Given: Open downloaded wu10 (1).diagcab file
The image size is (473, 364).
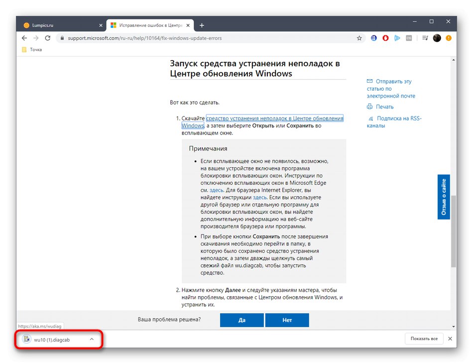Looking at the screenshot, I should pos(52,340).
